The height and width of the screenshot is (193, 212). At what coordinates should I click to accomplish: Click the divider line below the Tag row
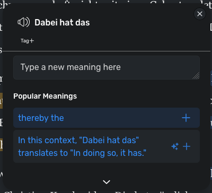[x=107, y=51]
